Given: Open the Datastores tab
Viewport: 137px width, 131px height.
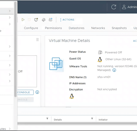Looking at the screenshot, I should pos(76,28).
